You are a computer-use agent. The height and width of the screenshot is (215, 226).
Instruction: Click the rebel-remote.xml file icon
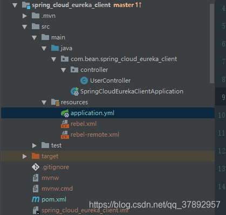65,135
